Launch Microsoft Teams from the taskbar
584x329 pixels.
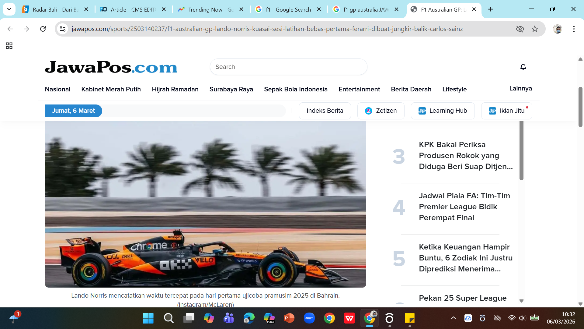point(229,318)
